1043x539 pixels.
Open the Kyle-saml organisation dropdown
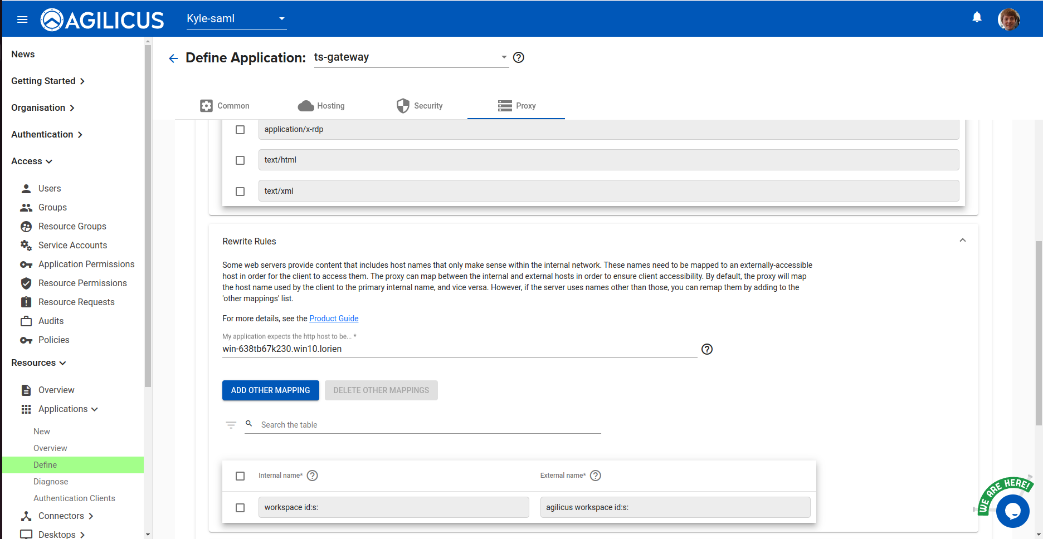(236, 18)
